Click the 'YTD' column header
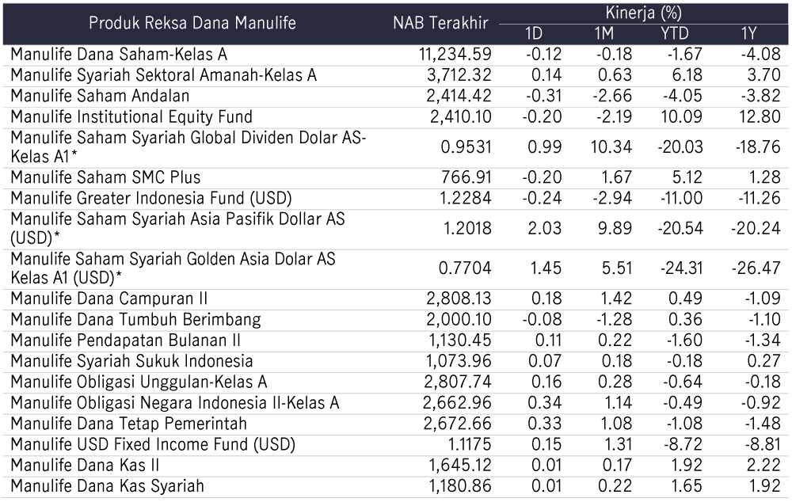This screenshot has height=502, width=792. tap(675, 34)
